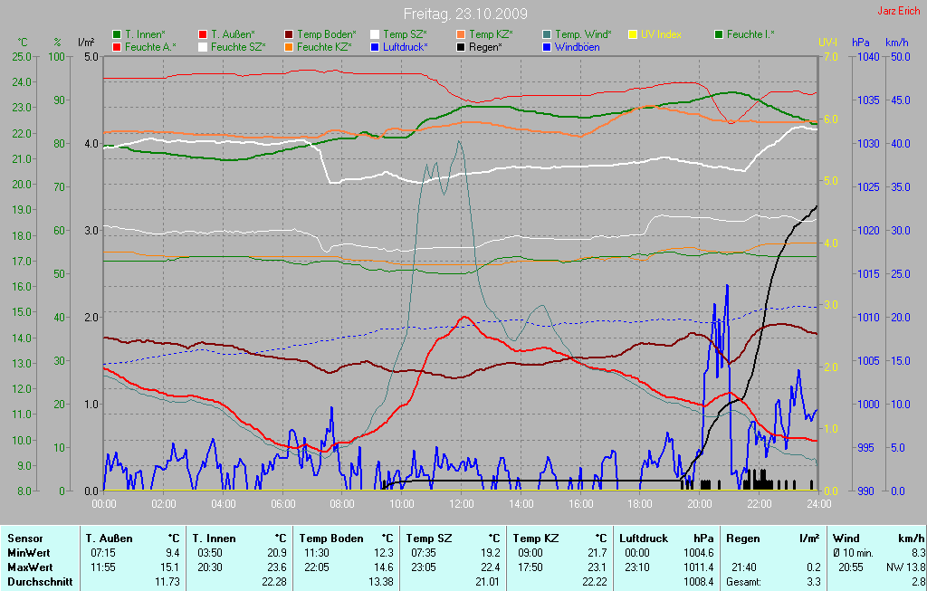Click the Feuchte KZ legend label

pyautogui.click(x=324, y=46)
